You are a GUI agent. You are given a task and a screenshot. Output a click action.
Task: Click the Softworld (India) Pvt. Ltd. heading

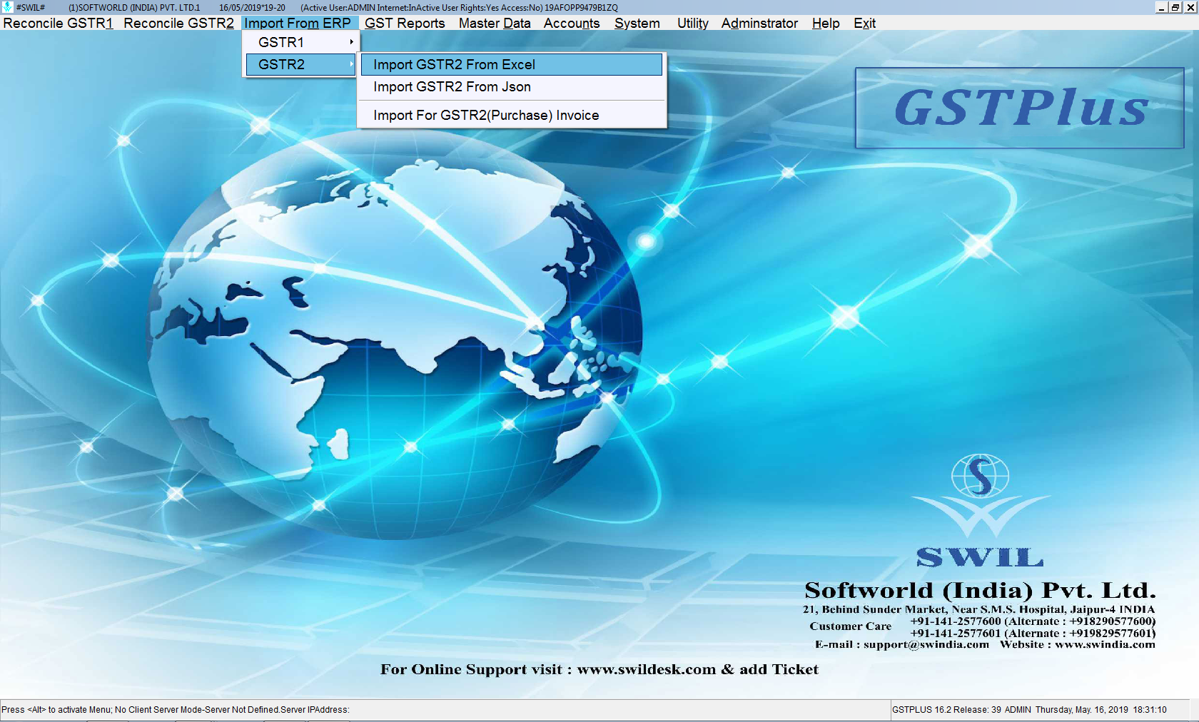tap(980, 590)
